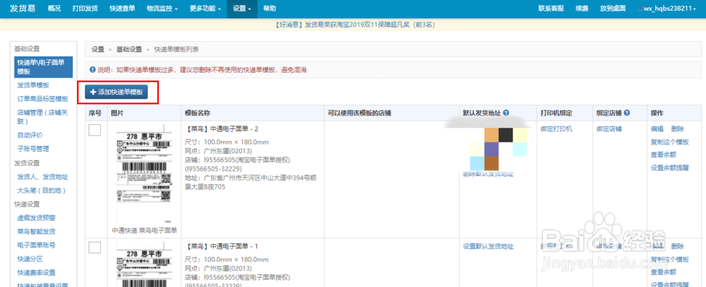Click the help icon beside 默认发货地址
This screenshot has width=706, height=287.
point(506,113)
